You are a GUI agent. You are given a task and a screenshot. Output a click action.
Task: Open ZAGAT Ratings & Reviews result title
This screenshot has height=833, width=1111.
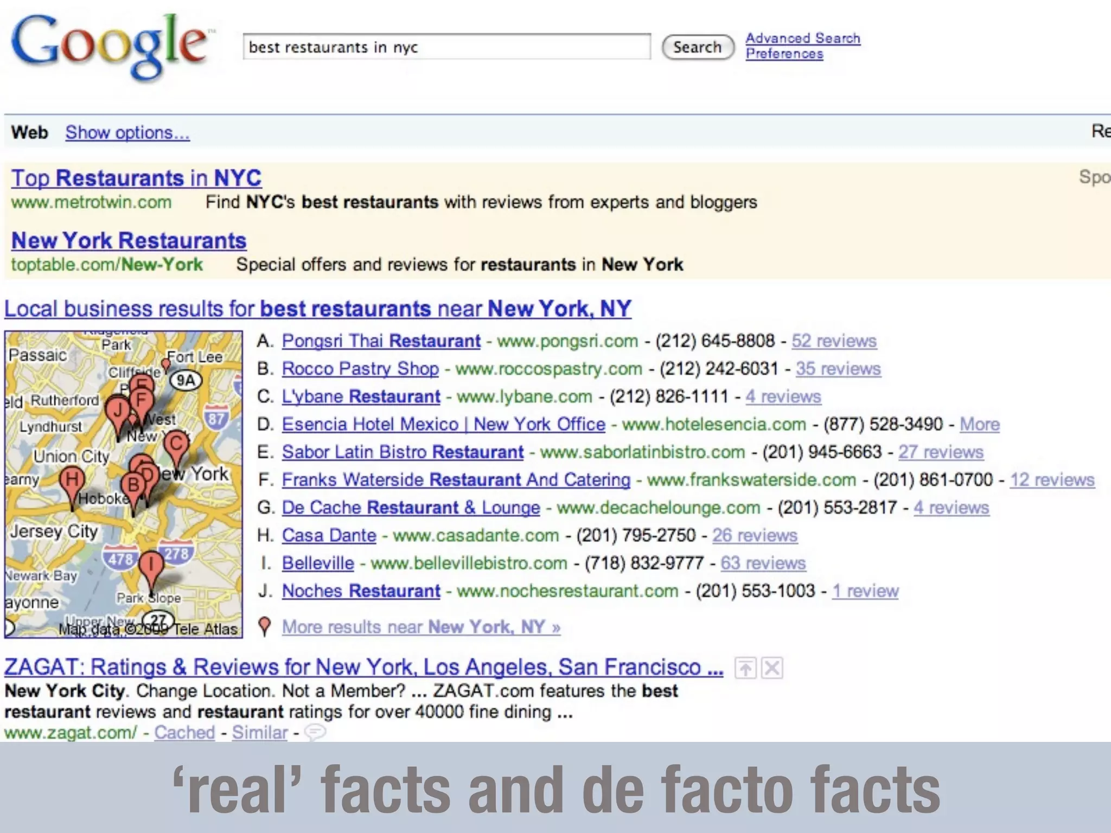pos(363,667)
